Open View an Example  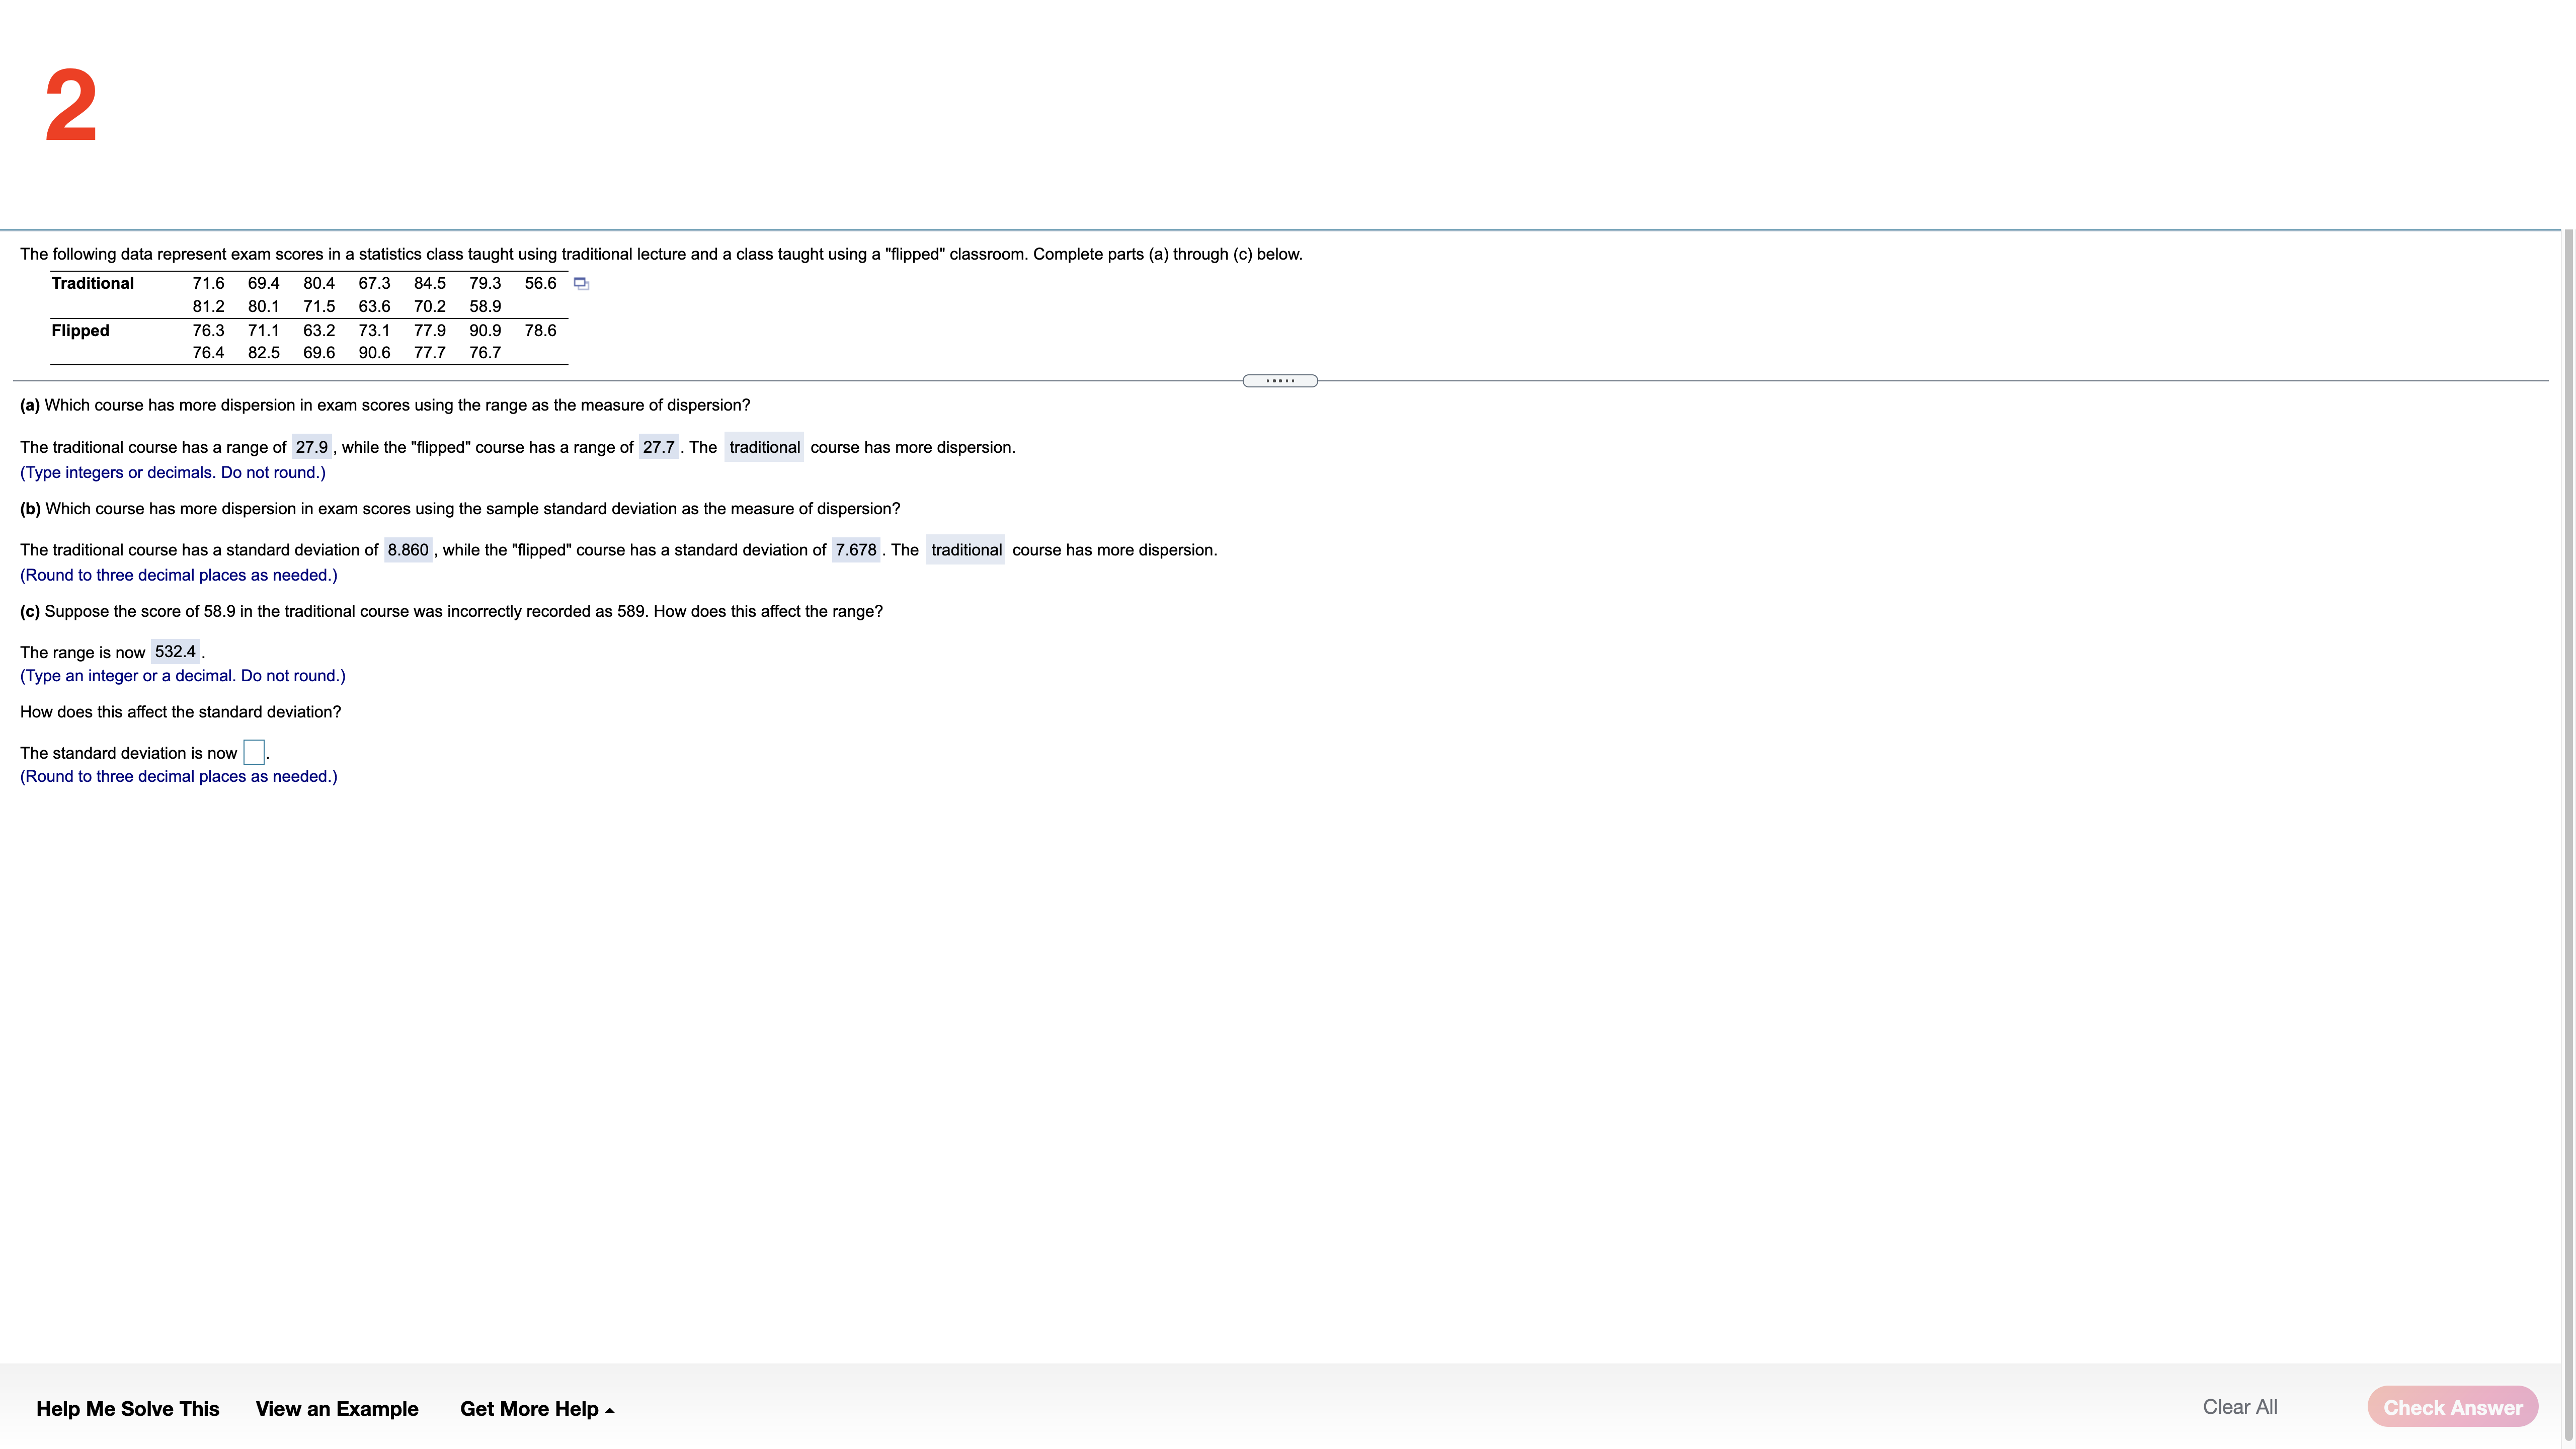click(337, 1408)
